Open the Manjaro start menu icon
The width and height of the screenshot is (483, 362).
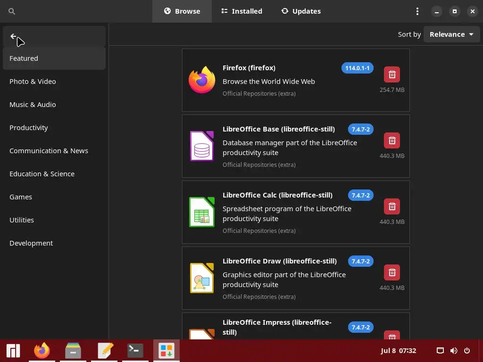click(13, 351)
